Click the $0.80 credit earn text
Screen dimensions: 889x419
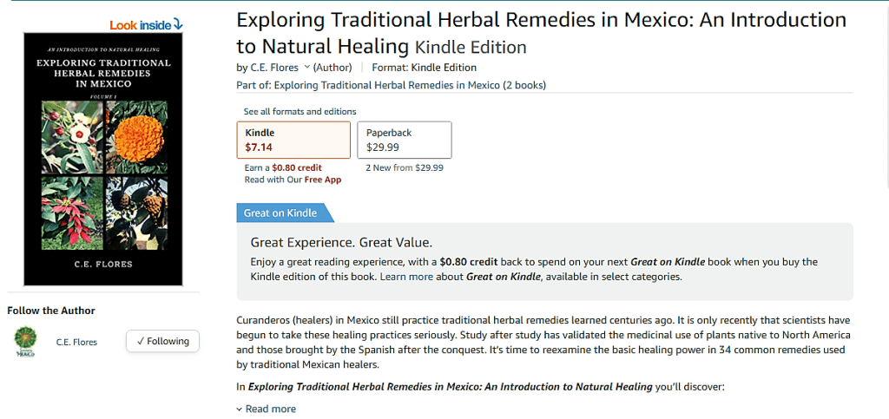click(296, 167)
